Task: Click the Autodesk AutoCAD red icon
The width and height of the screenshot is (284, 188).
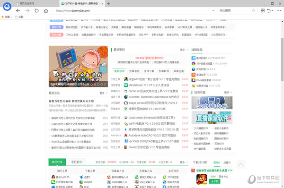Action: point(126,135)
